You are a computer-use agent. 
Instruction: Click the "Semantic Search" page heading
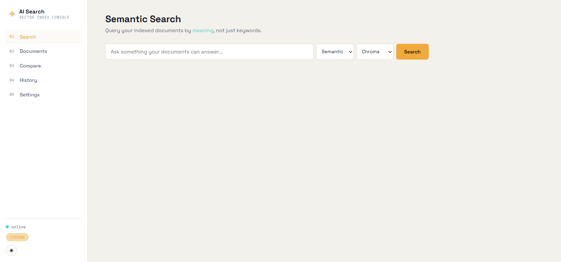143,19
